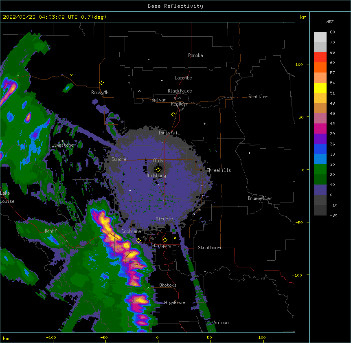Image resolution: width=351 pixels, height=343 pixels.
Task: Click the Drumheller town label
Action: pos(260,198)
